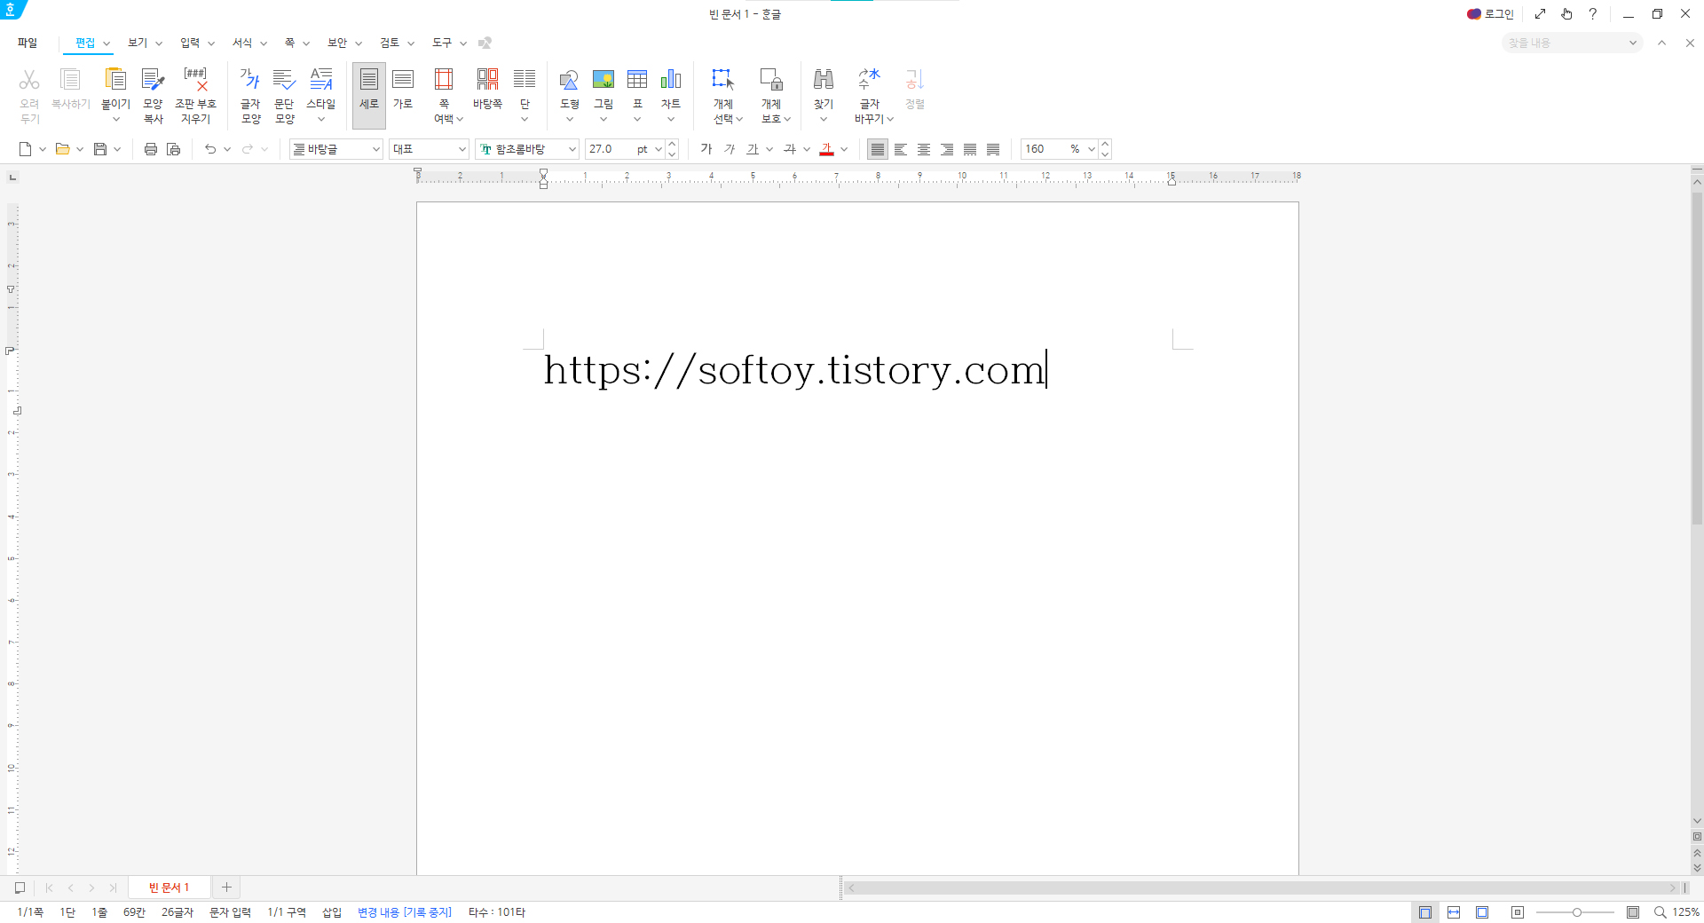Click the 로그인 login button
Screen dimensions: 1704x923
tap(1490, 14)
